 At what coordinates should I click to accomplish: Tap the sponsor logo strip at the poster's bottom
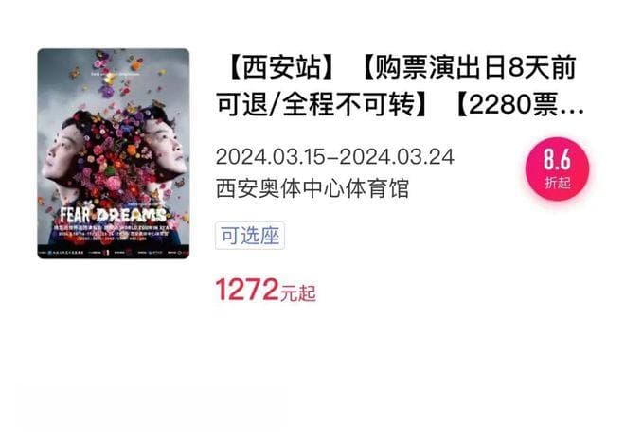[x=114, y=253]
